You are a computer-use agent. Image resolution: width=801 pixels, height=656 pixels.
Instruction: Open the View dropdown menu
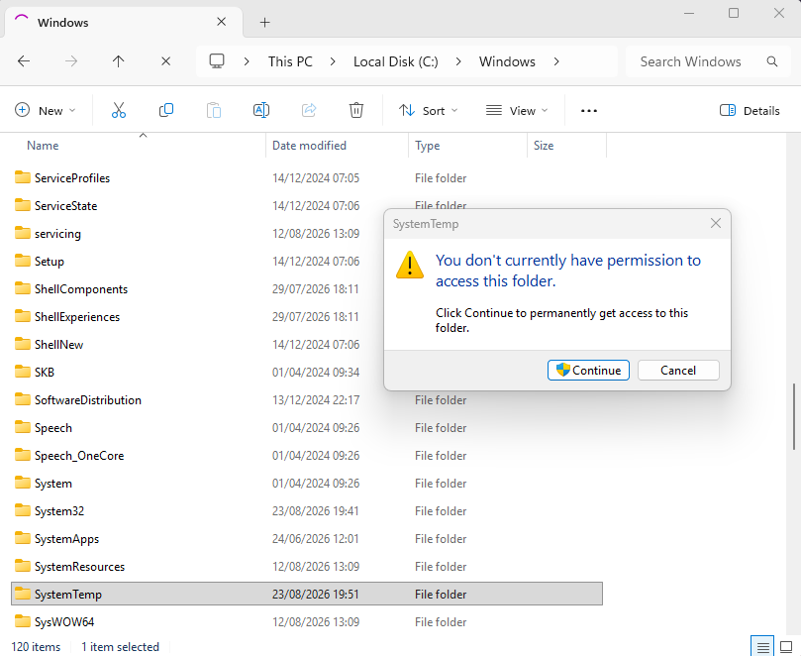[x=517, y=110]
